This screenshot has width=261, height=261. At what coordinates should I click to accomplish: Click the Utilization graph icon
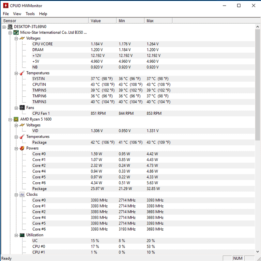tap(22, 235)
